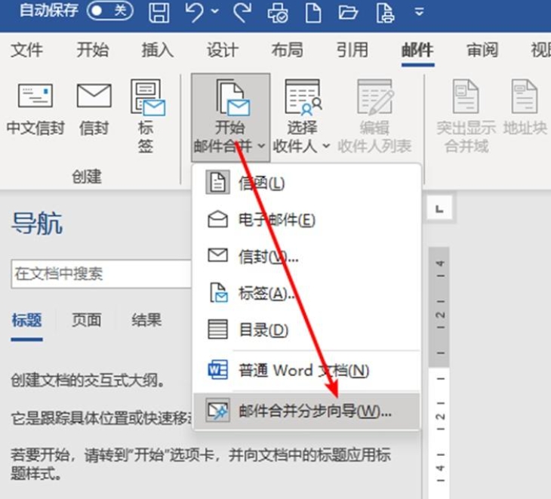Open the Insert (插入) ribbon tab
The width and height of the screenshot is (551, 499).
(157, 51)
